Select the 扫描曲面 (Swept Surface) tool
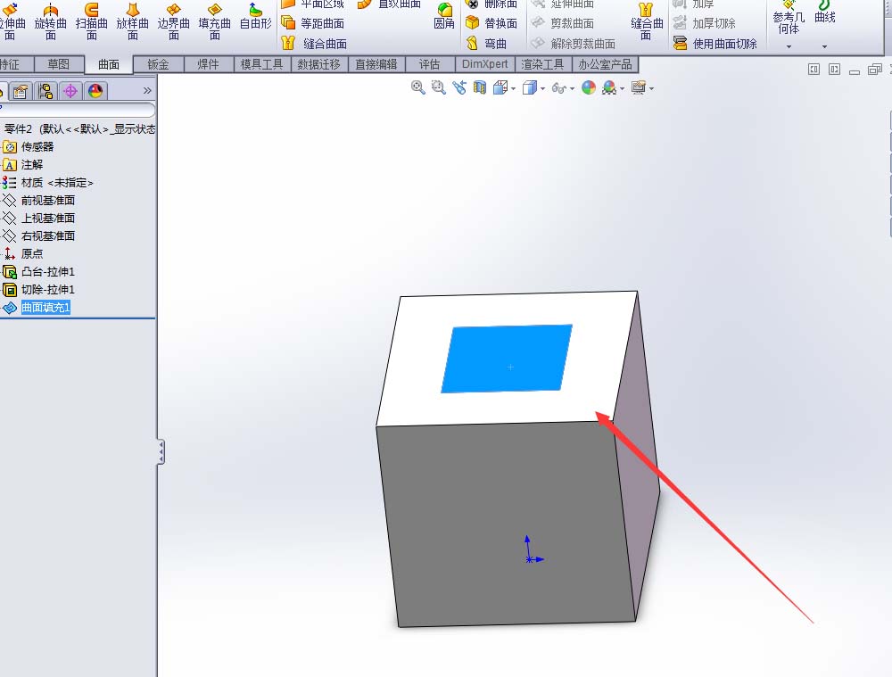The height and width of the screenshot is (677, 892). [x=92, y=22]
